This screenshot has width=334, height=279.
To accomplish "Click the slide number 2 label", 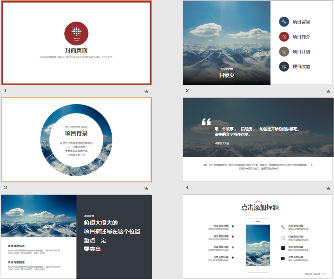I will point(187,90).
